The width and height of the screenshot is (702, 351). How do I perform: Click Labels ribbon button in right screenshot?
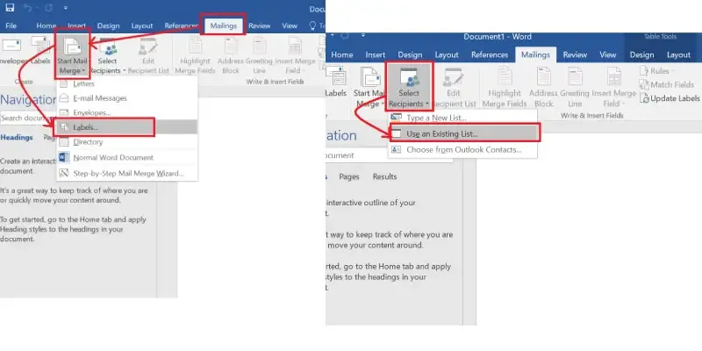336,82
